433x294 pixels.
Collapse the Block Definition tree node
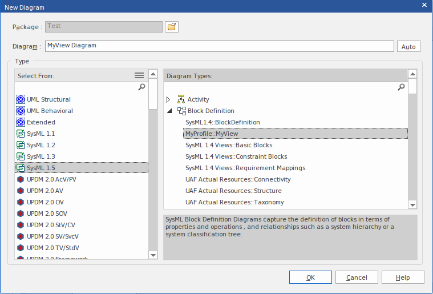tap(169, 111)
